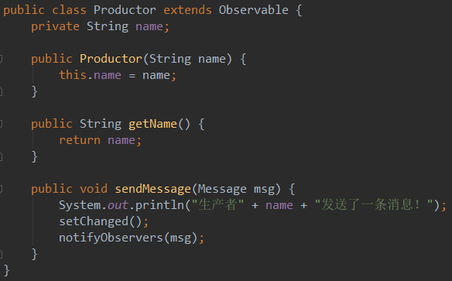The height and width of the screenshot is (281, 452).
Task: Click the fold end marker after getName
Action: pyautogui.click(x=1, y=157)
